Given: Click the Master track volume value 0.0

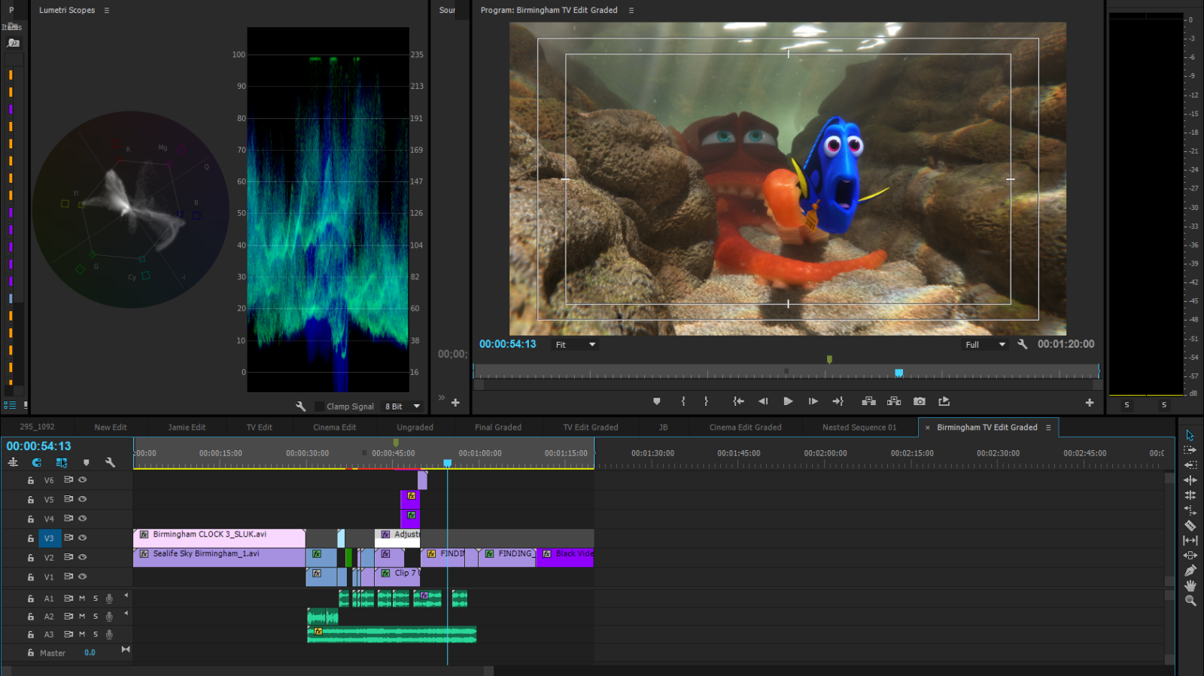Looking at the screenshot, I should [x=90, y=653].
